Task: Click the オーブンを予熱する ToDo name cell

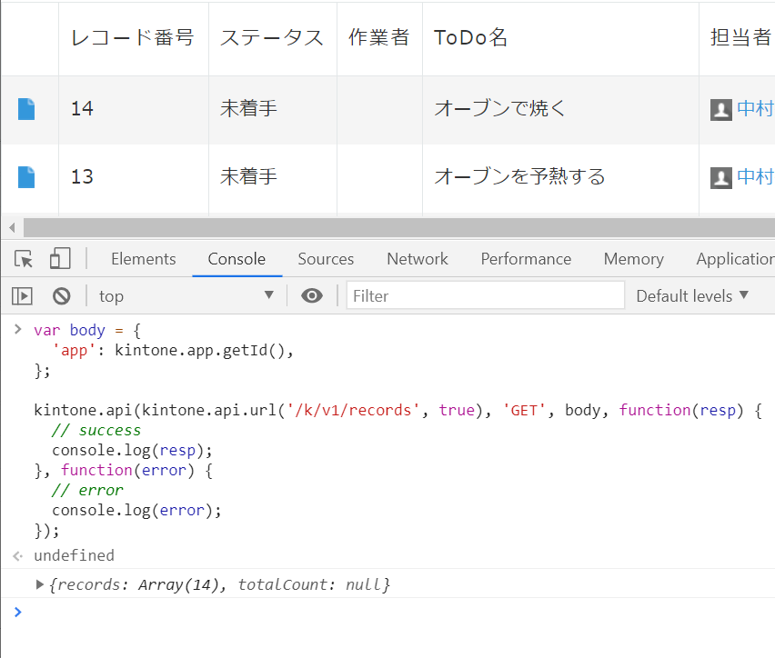Action: (519, 176)
